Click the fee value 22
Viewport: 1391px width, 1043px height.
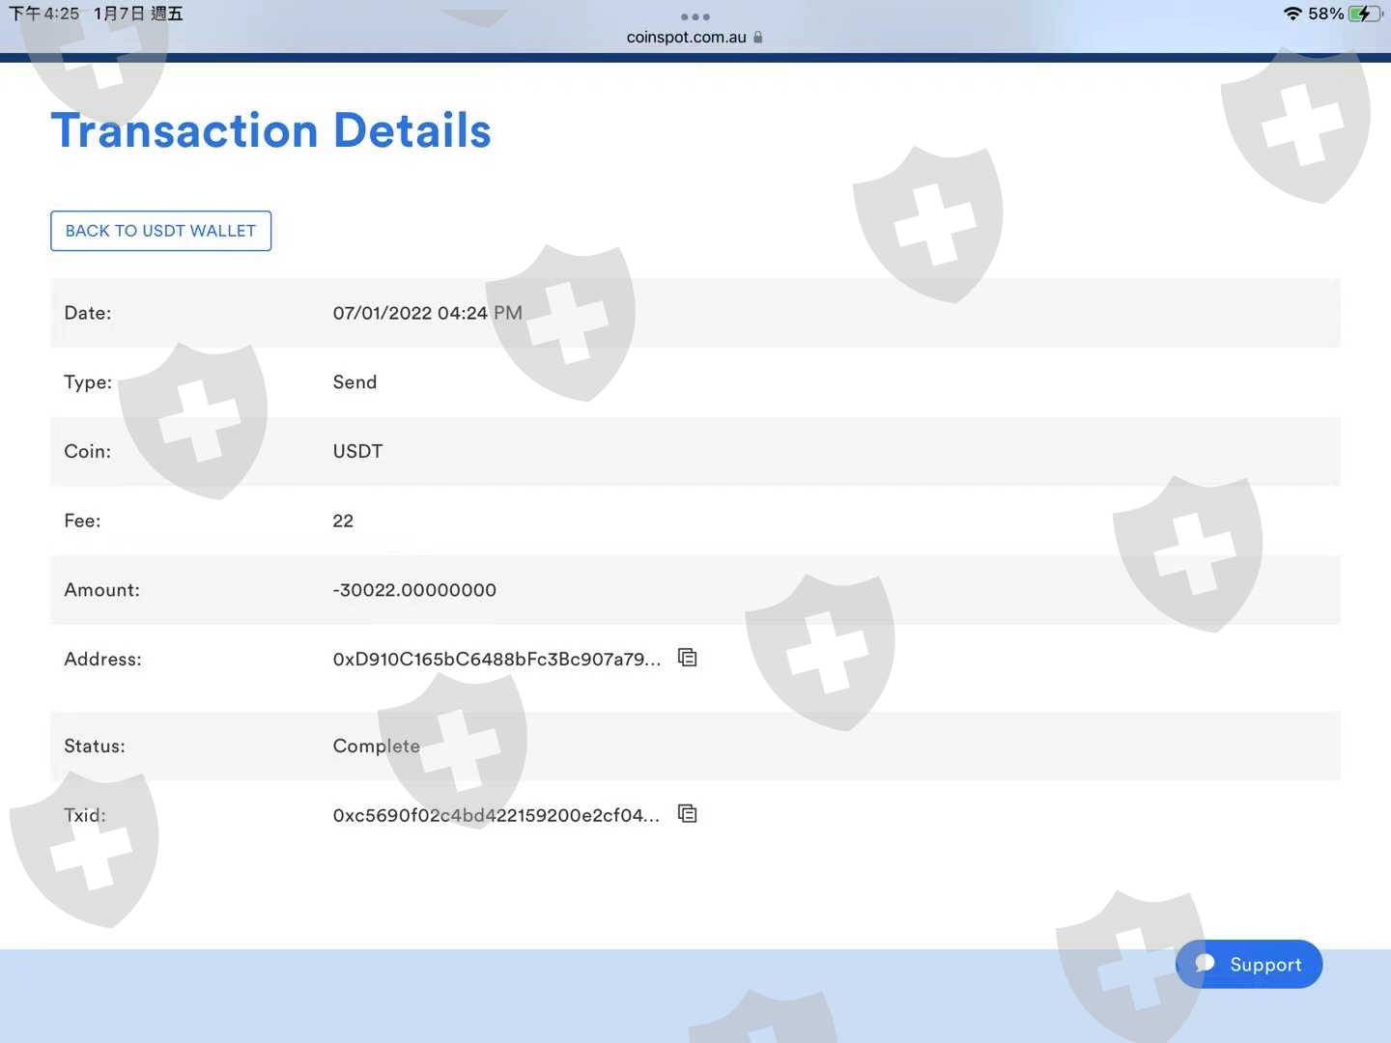[x=343, y=521]
